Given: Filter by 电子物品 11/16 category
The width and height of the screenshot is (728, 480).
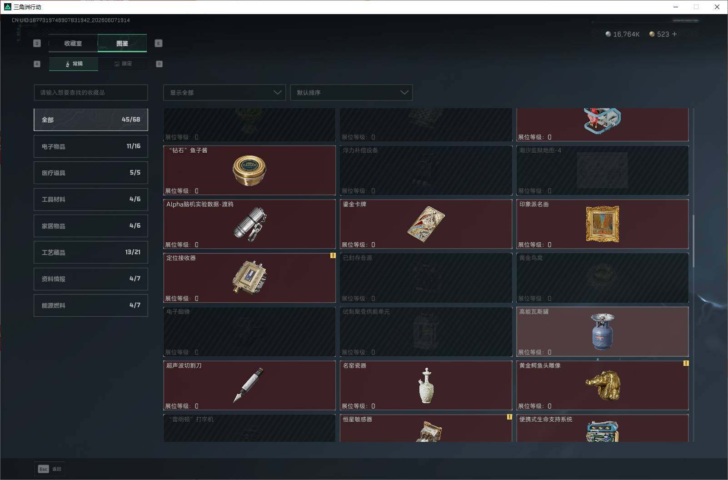Looking at the screenshot, I should (x=91, y=146).
